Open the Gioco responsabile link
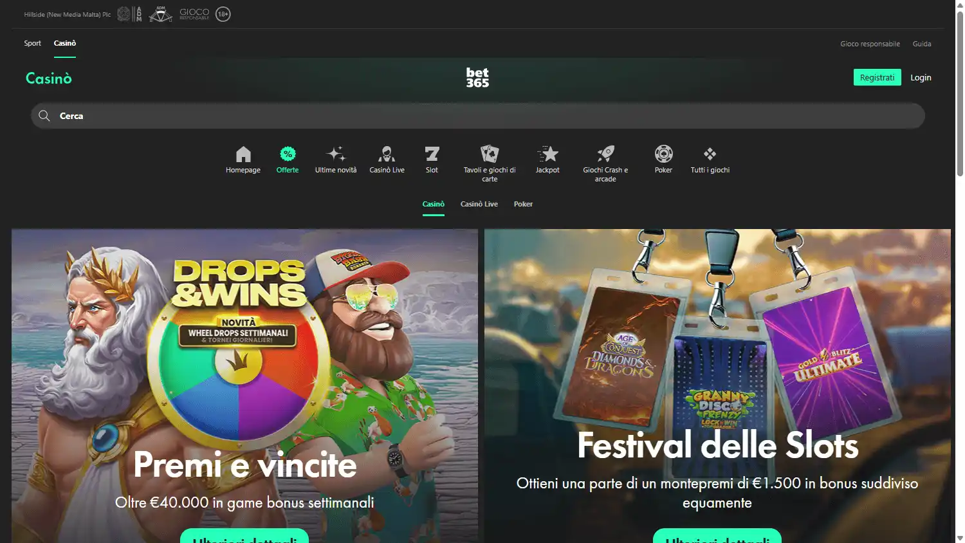This screenshot has width=965, height=543. [x=870, y=44]
